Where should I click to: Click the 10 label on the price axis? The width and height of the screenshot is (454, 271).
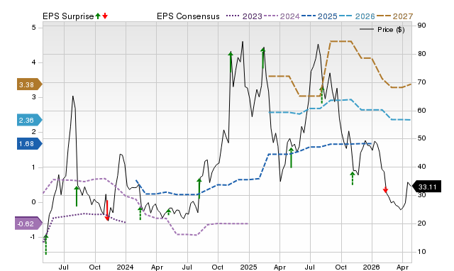coord(422,252)
